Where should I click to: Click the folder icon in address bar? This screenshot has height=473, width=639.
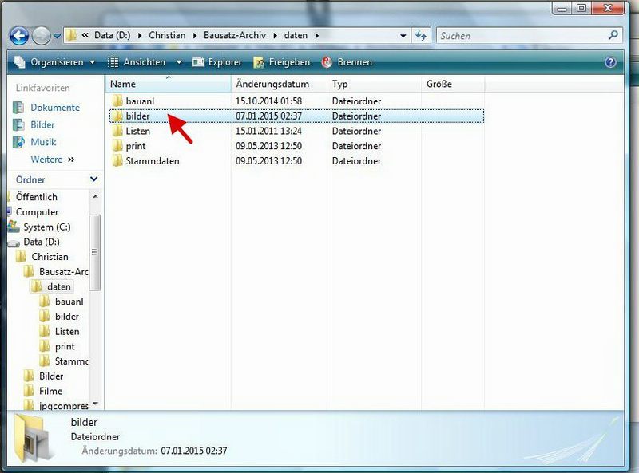[x=71, y=35]
